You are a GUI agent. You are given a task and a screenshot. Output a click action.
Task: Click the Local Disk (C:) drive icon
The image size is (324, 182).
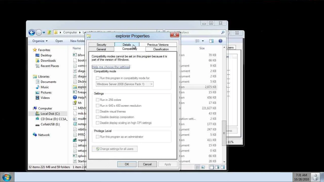click(37, 114)
